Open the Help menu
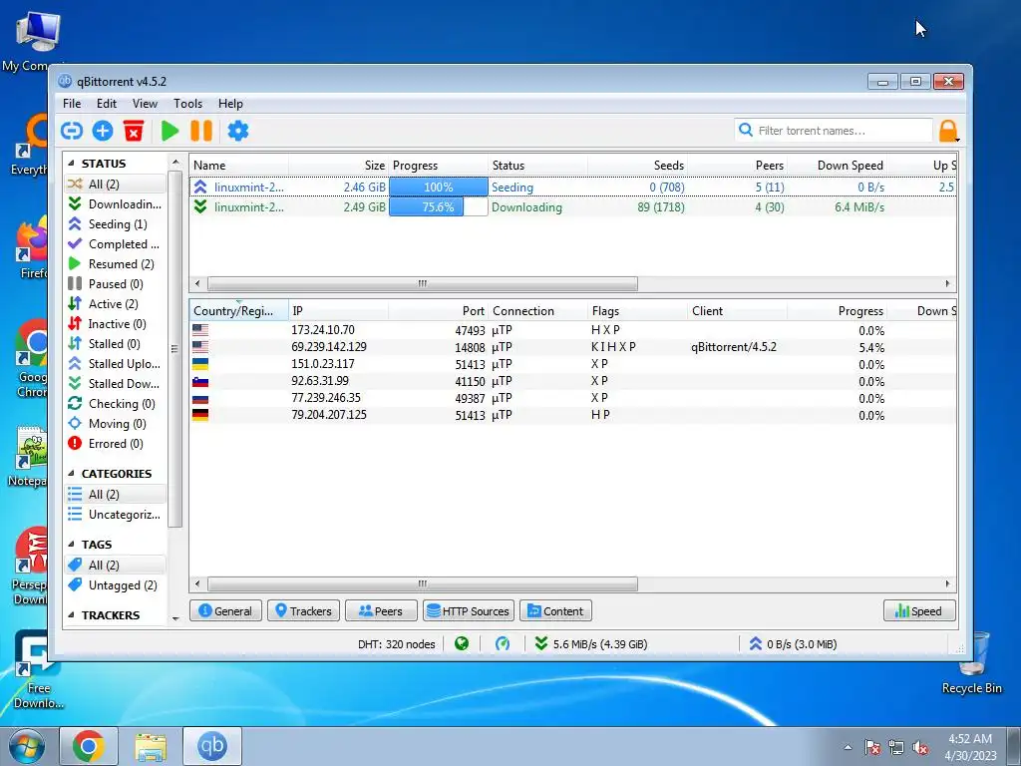 [230, 104]
